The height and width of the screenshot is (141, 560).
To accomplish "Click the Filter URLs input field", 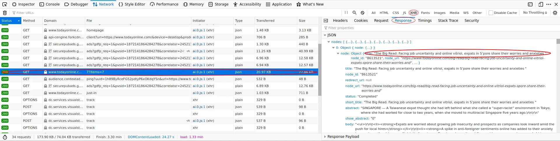I will pos(175,13).
